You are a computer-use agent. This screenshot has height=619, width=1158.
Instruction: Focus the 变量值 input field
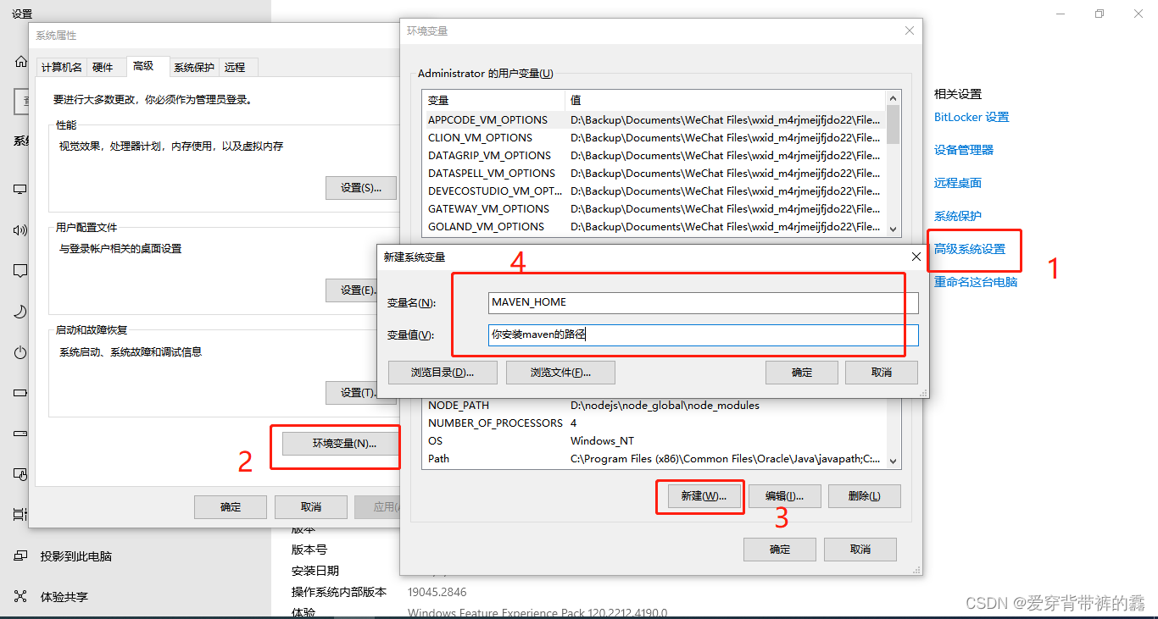coord(704,334)
